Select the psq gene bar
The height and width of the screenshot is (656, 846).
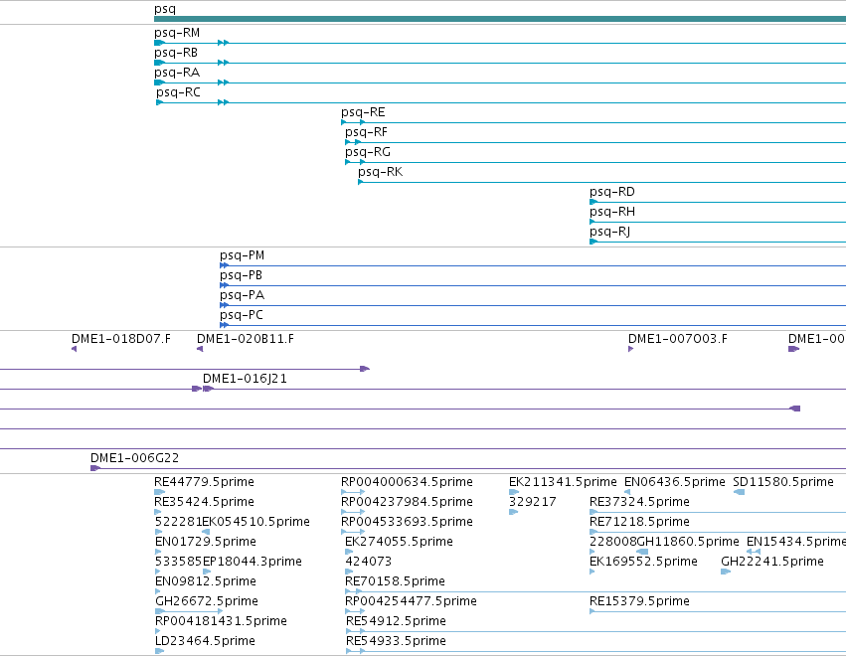pyautogui.click(x=500, y=19)
